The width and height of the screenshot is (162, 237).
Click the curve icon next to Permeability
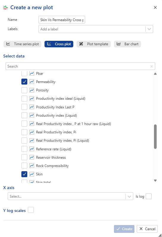click(x=32, y=82)
